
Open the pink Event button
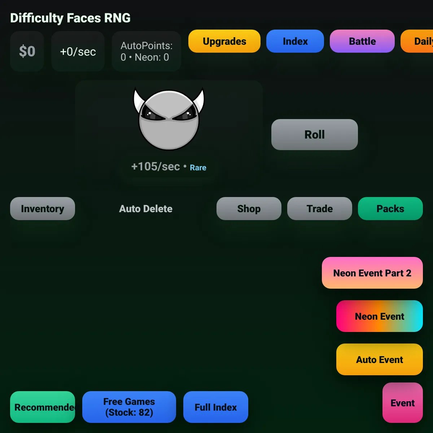coord(403,403)
